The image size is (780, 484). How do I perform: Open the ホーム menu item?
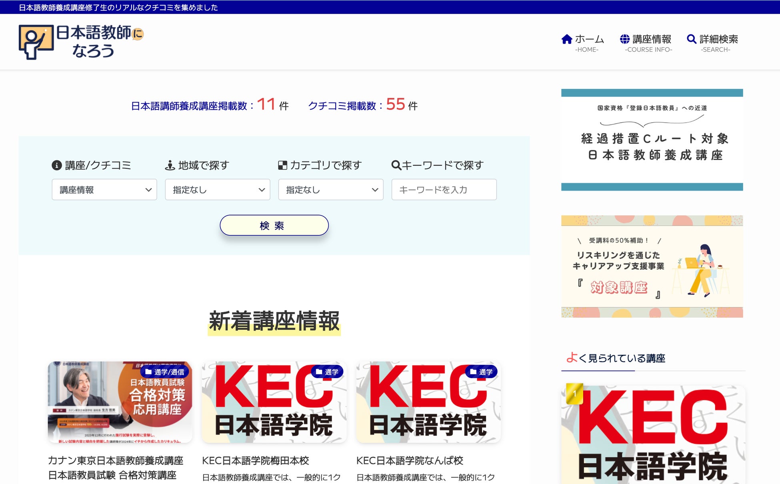pyautogui.click(x=589, y=39)
